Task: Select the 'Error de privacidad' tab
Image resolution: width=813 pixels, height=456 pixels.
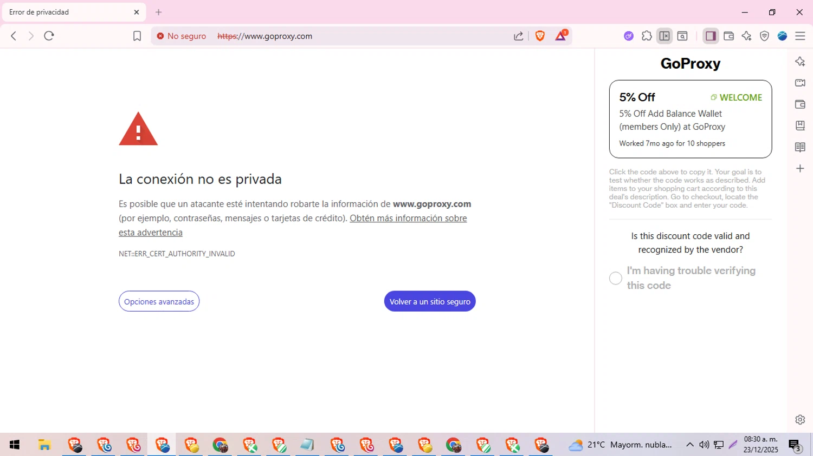Action: tap(74, 12)
